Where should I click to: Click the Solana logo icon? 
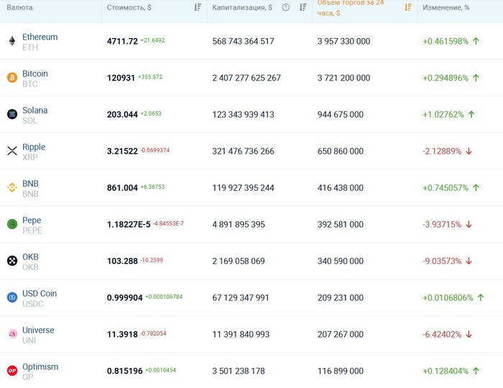tap(12, 114)
